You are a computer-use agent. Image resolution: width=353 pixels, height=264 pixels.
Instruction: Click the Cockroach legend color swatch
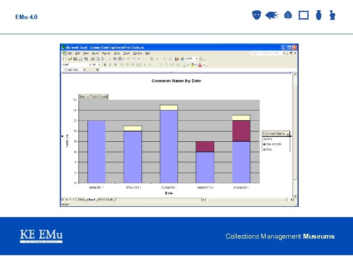(264, 144)
